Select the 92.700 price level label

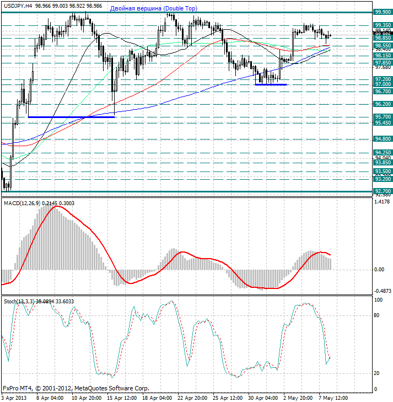pos(383,191)
